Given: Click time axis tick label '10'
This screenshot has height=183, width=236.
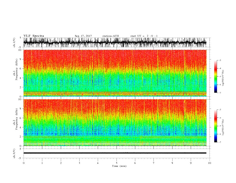Looking at the screenshot, I should (x=209, y=163).
